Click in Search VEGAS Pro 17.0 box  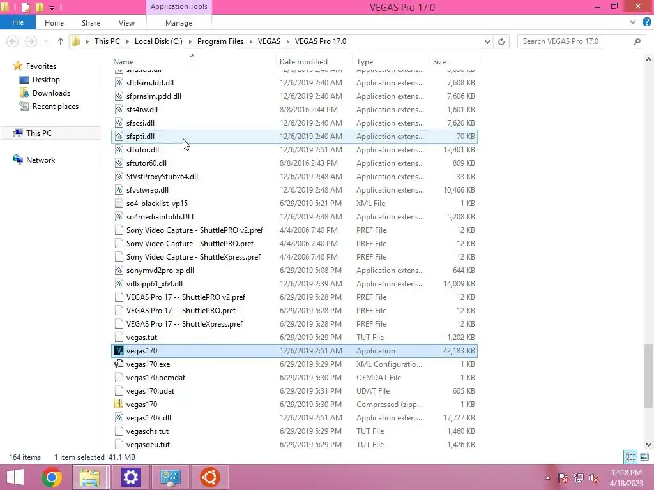[575, 41]
